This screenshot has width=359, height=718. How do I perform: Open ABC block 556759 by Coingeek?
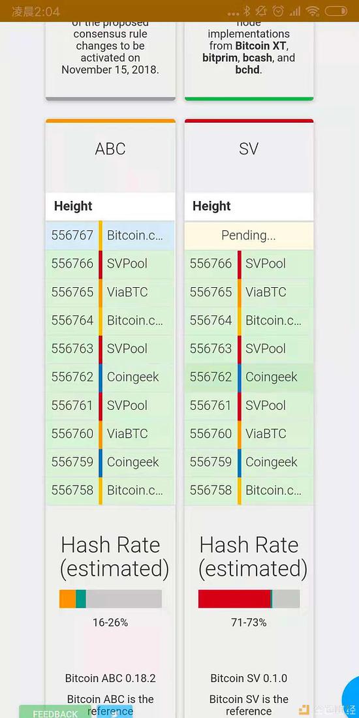tap(110, 463)
